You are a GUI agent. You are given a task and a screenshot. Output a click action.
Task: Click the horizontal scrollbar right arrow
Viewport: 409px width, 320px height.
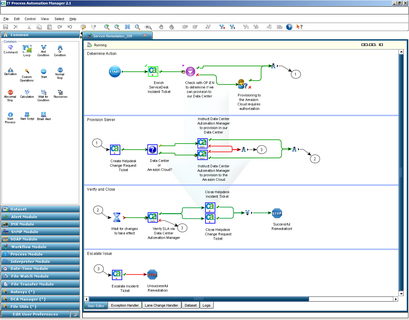(x=396, y=299)
